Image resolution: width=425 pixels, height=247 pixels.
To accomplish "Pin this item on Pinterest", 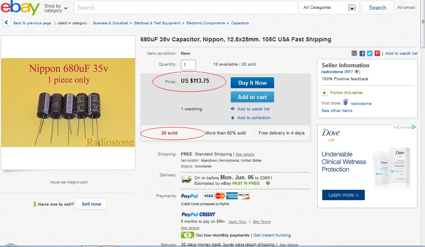I will coord(377,53).
